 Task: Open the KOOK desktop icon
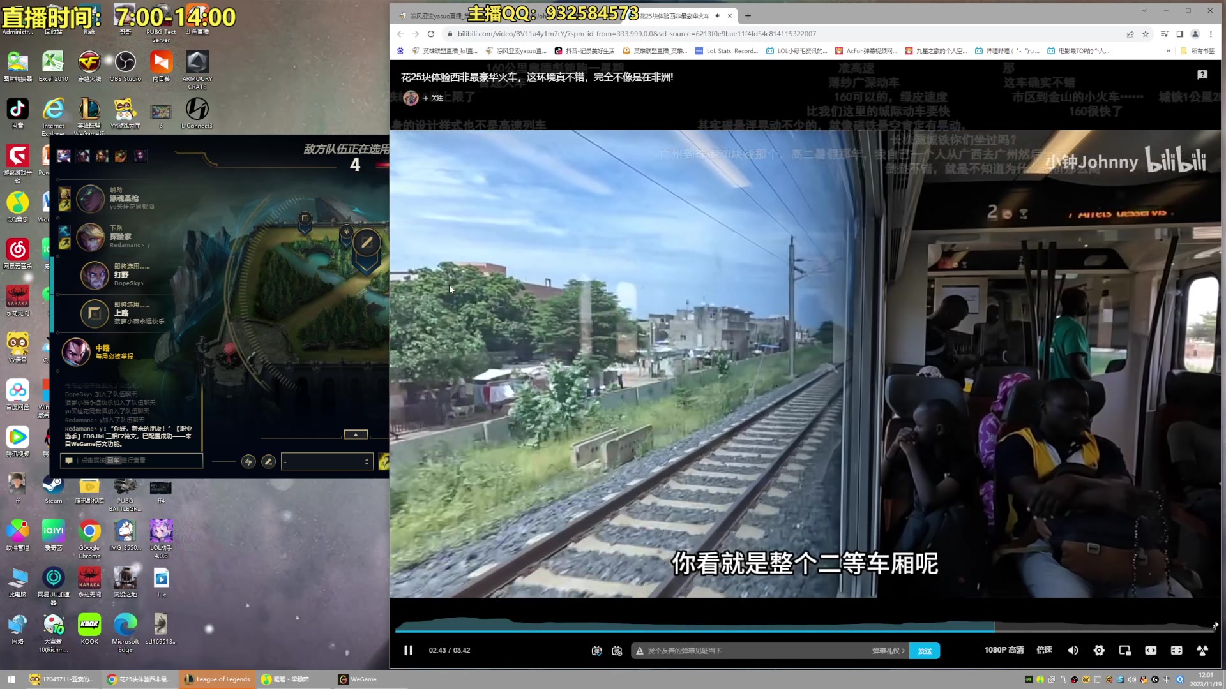89,630
